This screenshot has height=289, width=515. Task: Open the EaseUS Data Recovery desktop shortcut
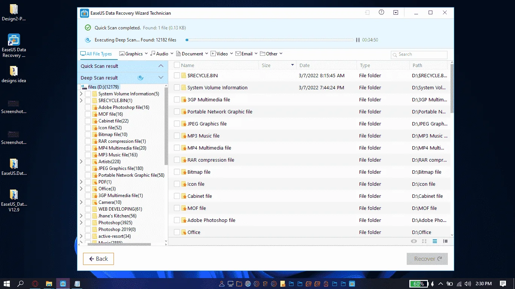coord(14,46)
